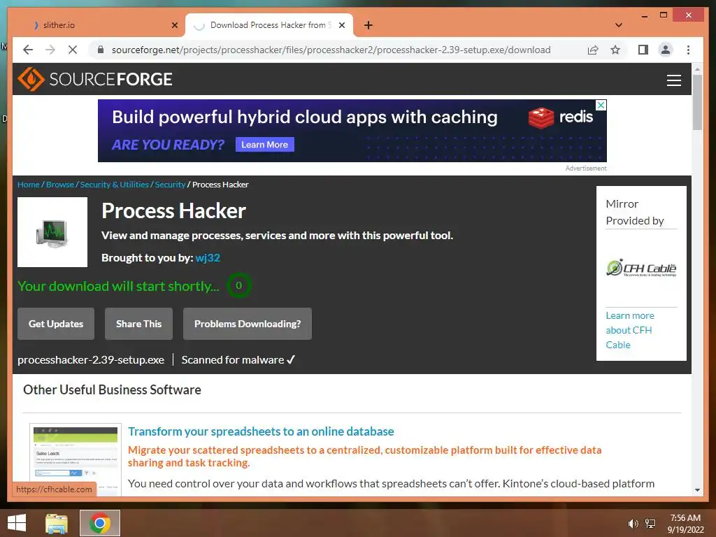Bookmark this page with the star icon
Image resolution: width=716 pixels, height=537 pixels.
tap(615, 50)
